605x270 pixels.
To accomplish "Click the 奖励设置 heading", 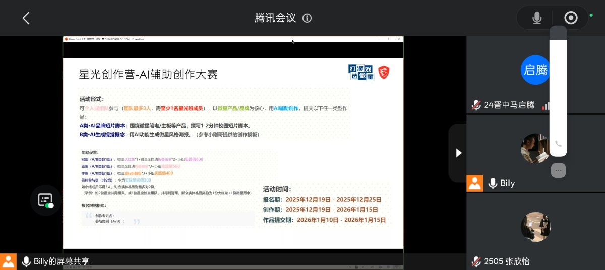I will pyautogui.click(x=90, y=152).
